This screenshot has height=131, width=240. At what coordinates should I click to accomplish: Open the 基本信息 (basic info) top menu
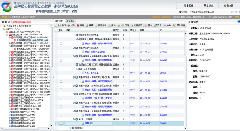click(208, 6)
